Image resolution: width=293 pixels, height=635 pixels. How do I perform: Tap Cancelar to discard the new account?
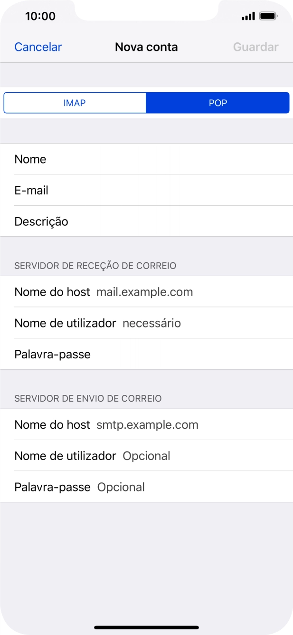click(38, 47)
